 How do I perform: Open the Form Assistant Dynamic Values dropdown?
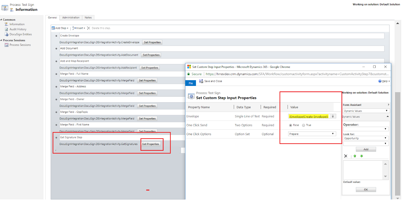click(366, 111)
